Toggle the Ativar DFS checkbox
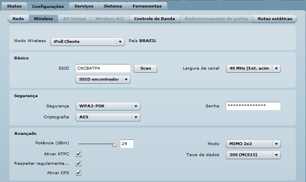 tap(78, 173)
